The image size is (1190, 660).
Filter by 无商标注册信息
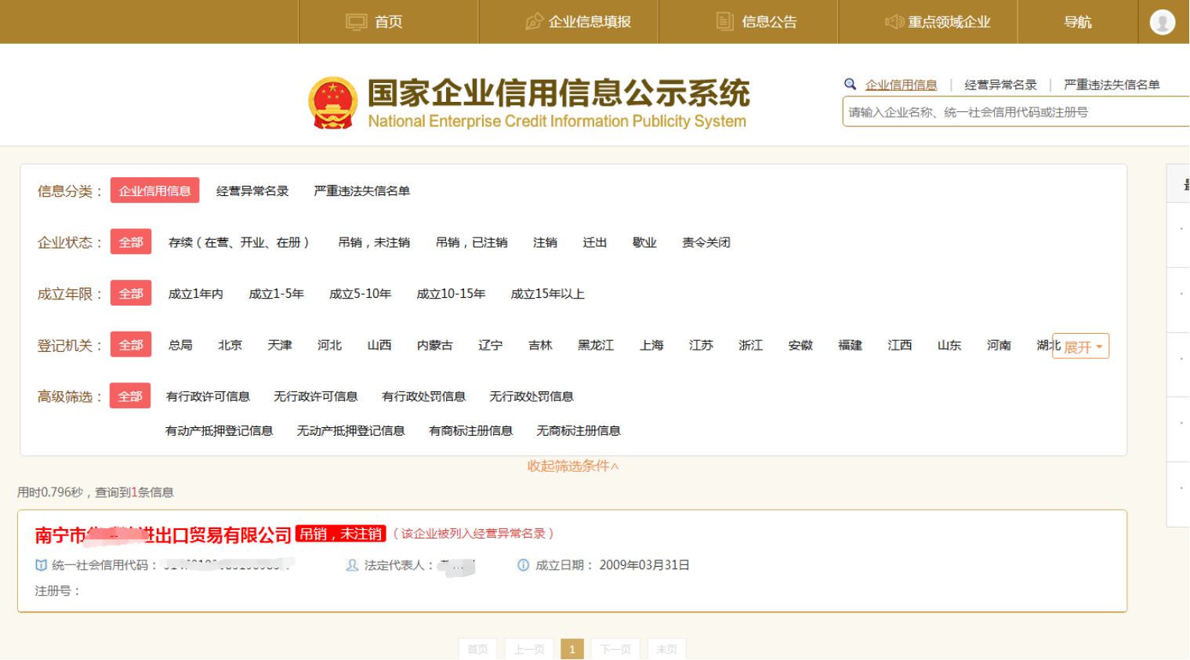click(x=579, y=431)
